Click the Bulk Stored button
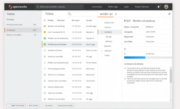180x109 pixels. 34,105
